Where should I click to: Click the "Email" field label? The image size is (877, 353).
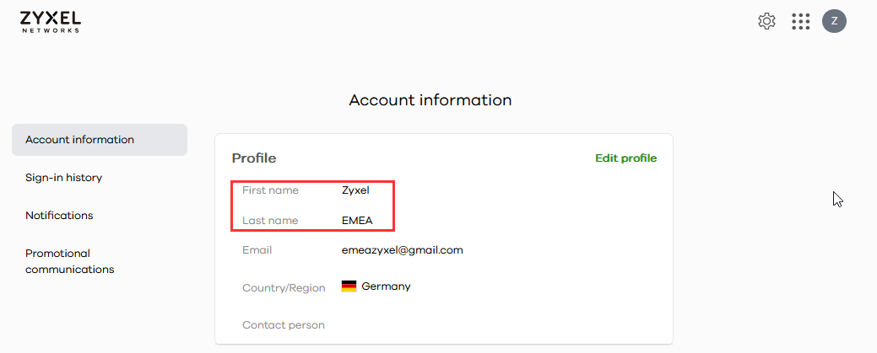tap(257, 250)
